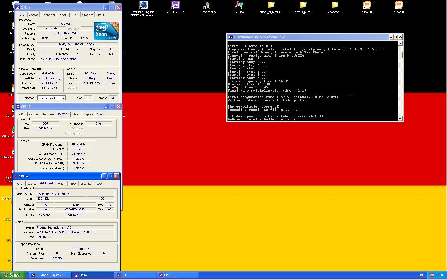Open the wPrime desktop icon
Image resolution: width=447 pixels, height=279 pixels.
239,7
